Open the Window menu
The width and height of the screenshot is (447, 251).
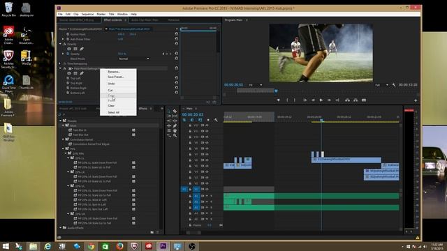click(x=122, y=14)
